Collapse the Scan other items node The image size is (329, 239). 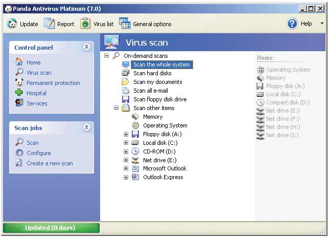coord(116,108)
